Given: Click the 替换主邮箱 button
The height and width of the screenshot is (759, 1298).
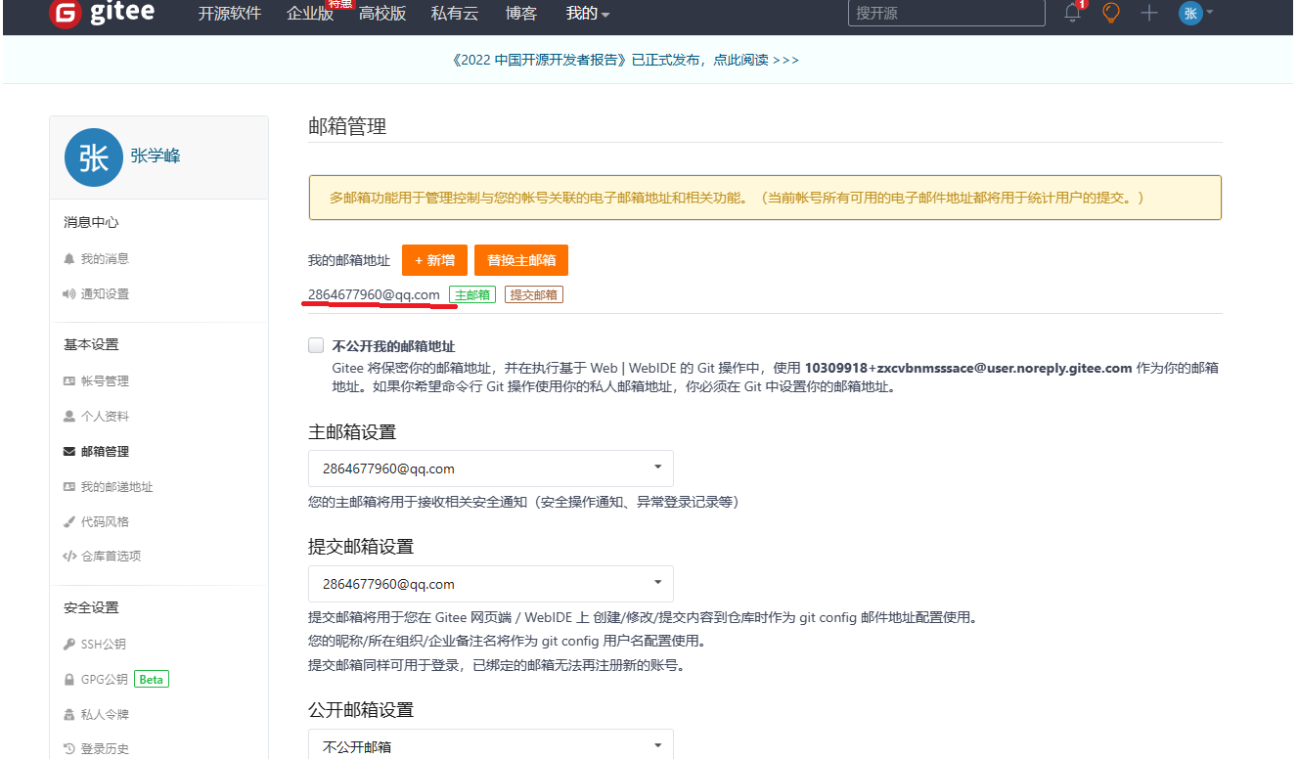Looking at the screenshot, I should (x=521, y=260).
